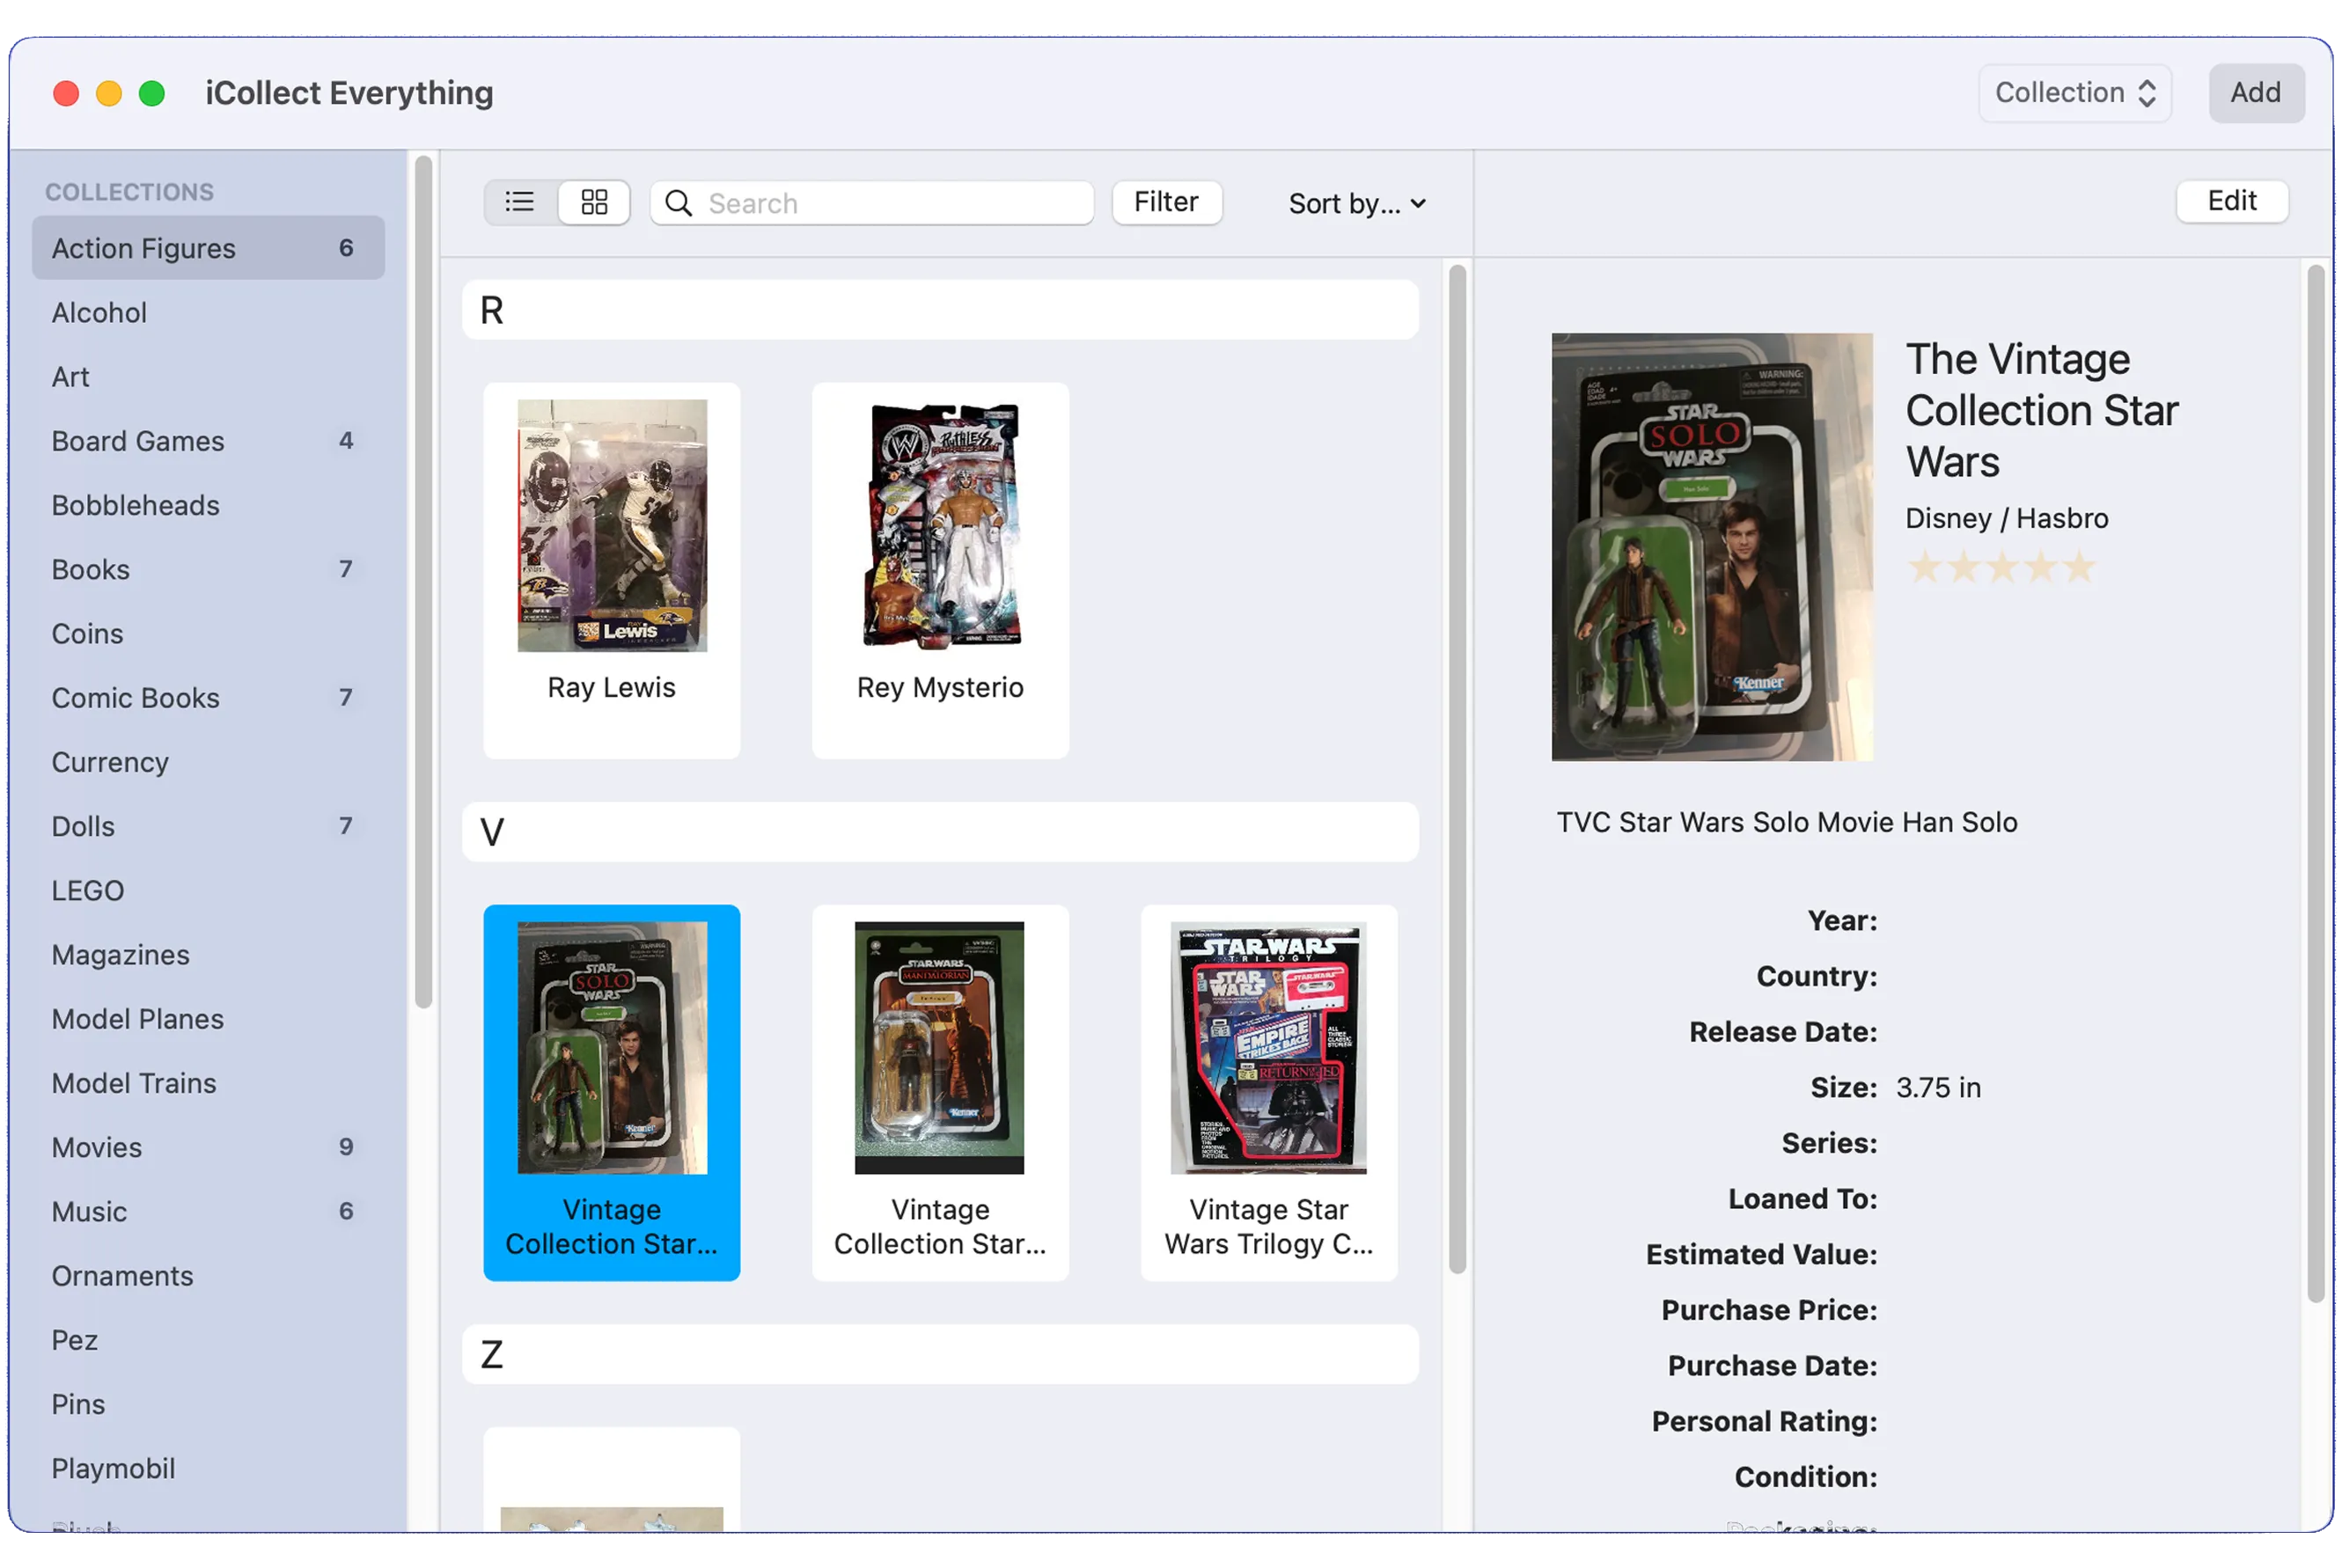Click the Han Solo cover image in details
Viewport: 2342px width, 1568px height.
pyautogui.click(x=1711, y=547)
